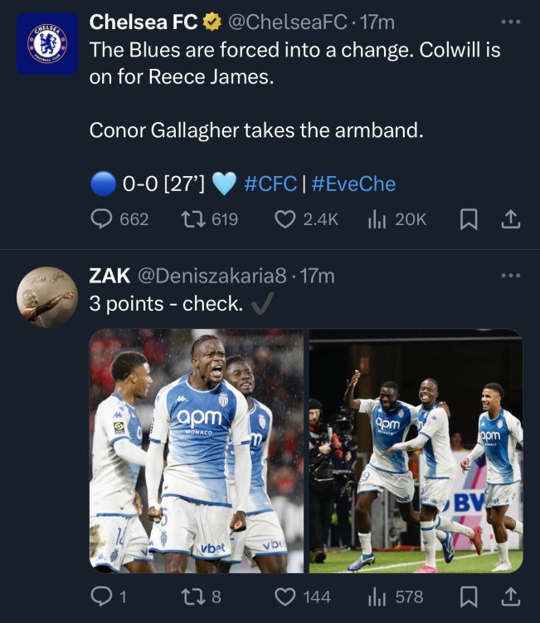
Task: Retweet ZAK's 3 points post
Action: click(201, 596)
